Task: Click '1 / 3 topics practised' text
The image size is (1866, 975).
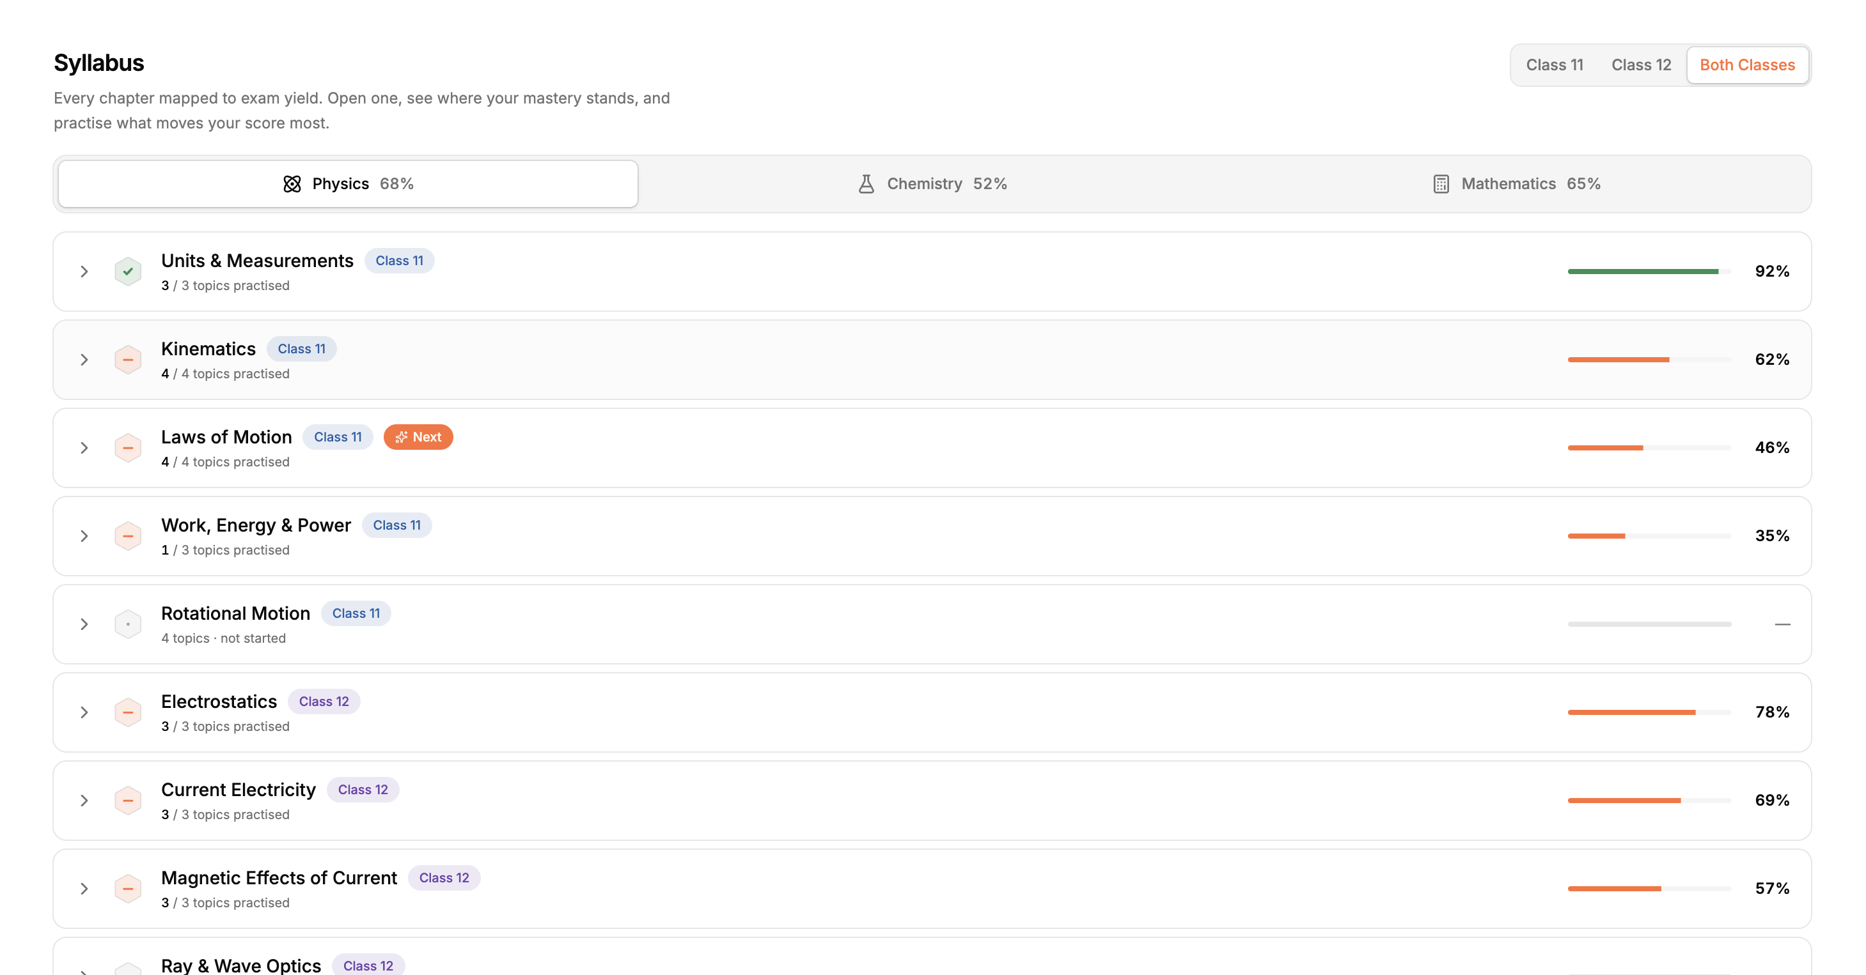Action: (225, 550)
